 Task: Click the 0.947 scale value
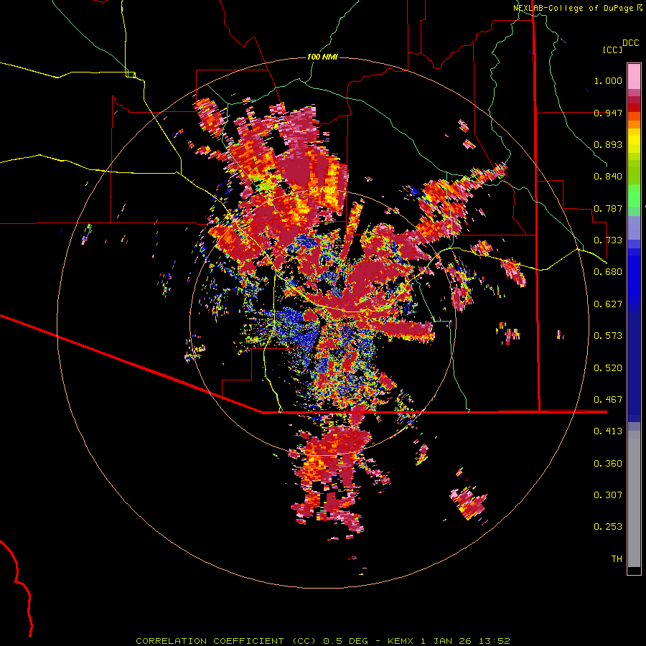click(608, 113)
